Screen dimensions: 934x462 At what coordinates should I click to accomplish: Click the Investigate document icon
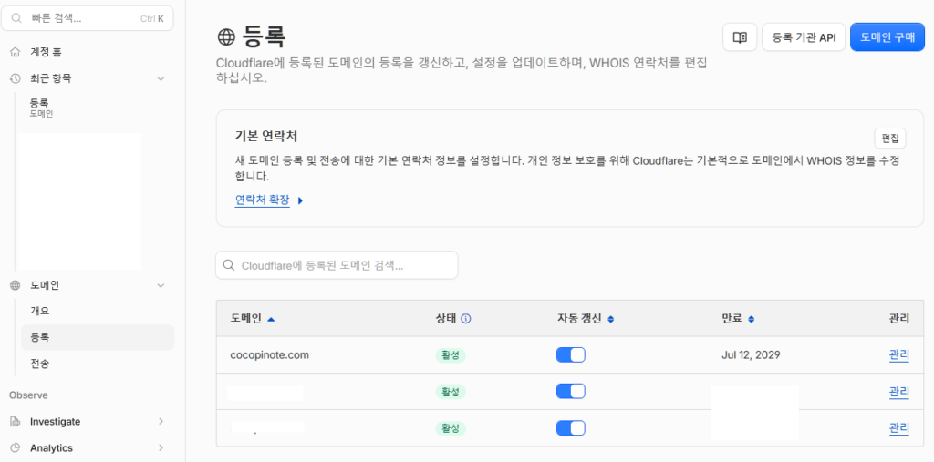[16, 422]
